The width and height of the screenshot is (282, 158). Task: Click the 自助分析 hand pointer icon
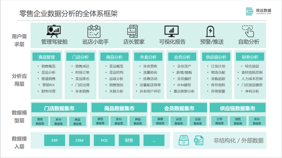(248, 31)
